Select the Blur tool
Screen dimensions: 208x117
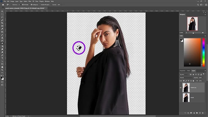tap(2, 49)
